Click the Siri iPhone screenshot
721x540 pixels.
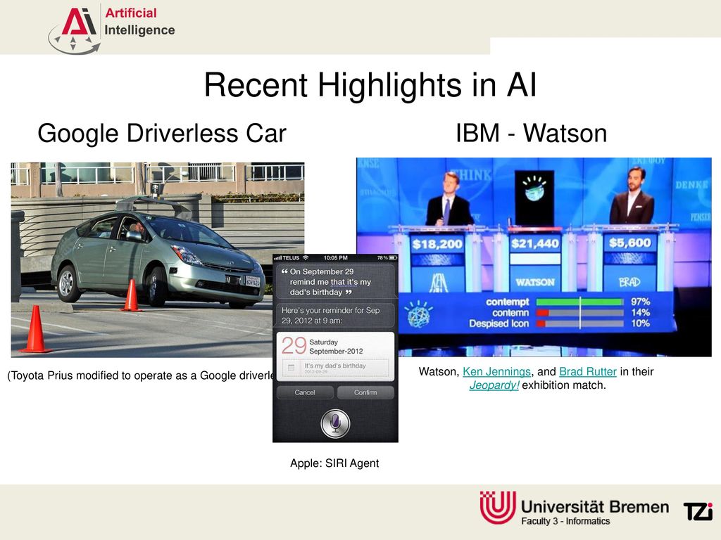[335, 348]
